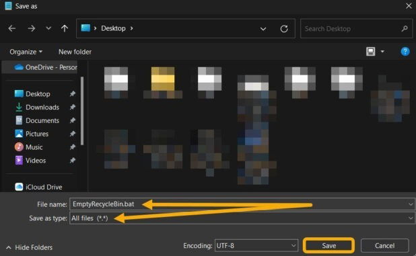Image resolution: width=416 pixels, height=256 pixels.
Task: Open Pictures in the sidebar
Action: (32, 134)
